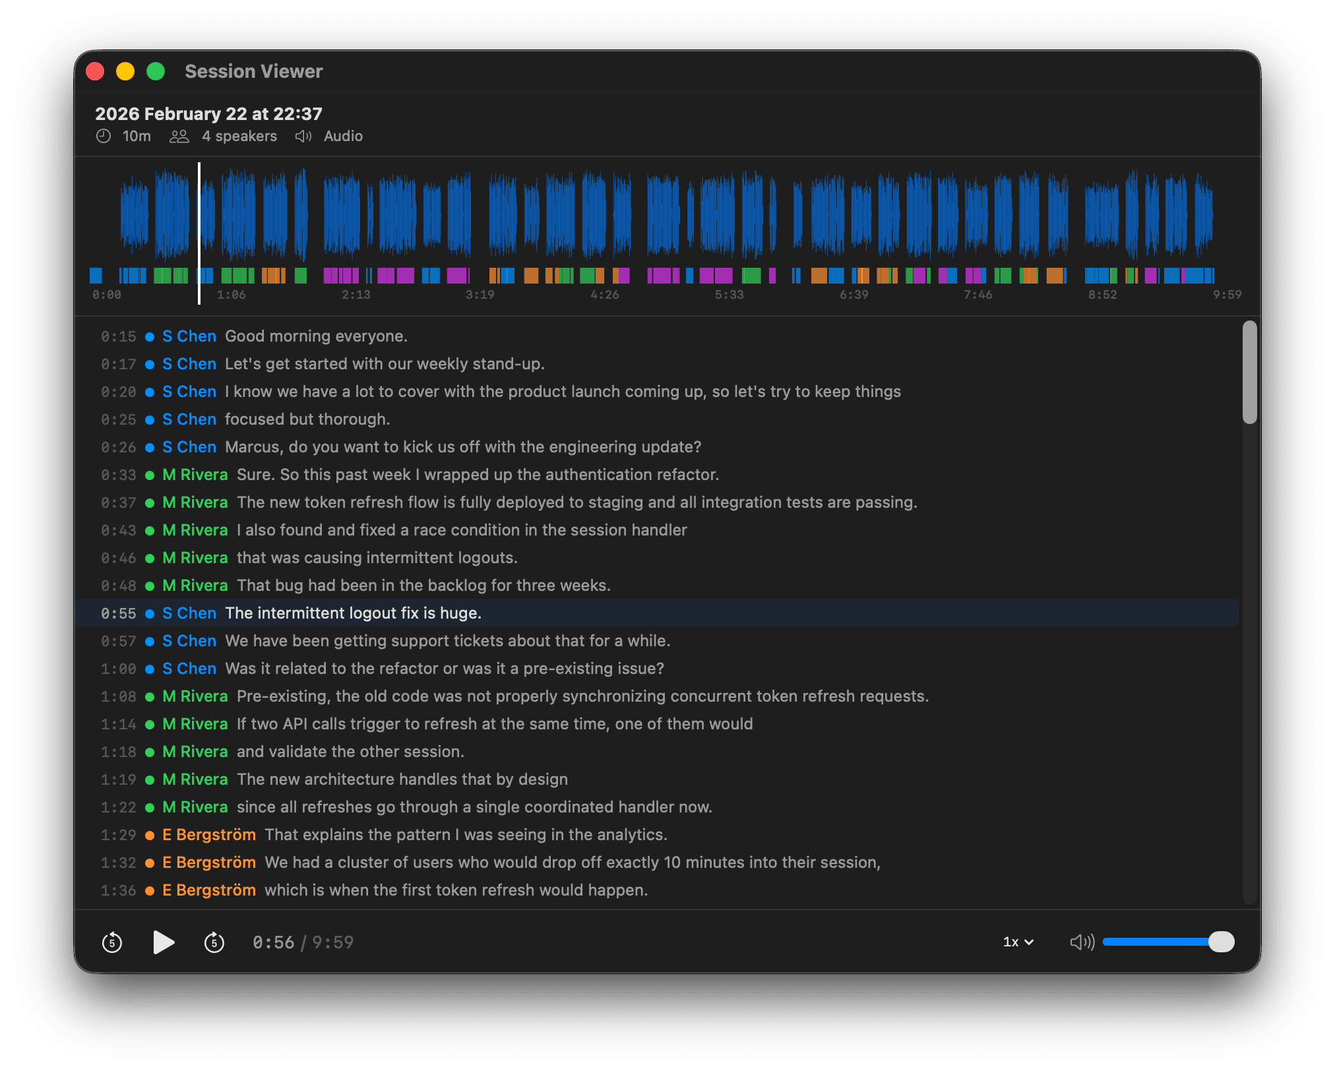Click the green speaker dot beside M Rivera at 0:33
The width and height of the screenshot is (1335, 1071).
pos(150,475)
